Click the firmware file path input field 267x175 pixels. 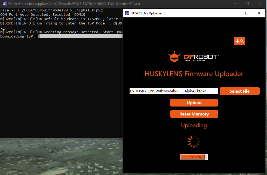174,91
